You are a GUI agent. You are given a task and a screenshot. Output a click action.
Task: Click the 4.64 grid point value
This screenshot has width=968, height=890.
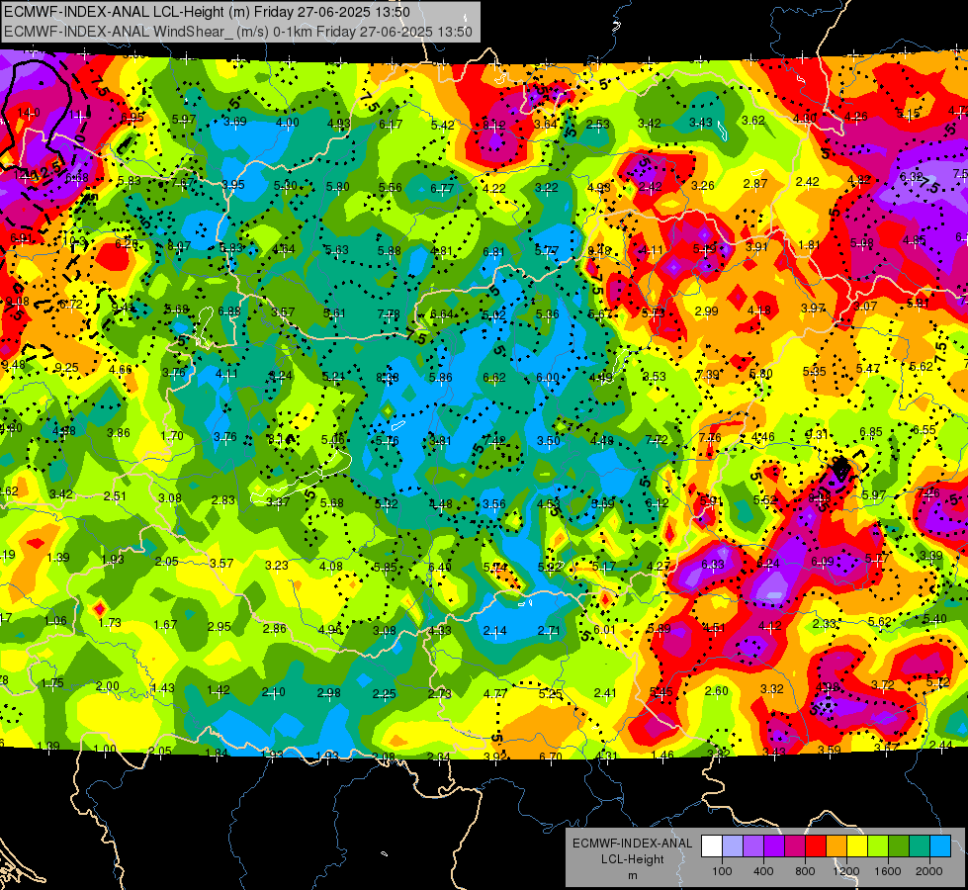point(284,249)
